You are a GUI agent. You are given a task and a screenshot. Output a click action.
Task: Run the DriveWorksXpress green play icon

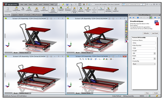(151, 18)
